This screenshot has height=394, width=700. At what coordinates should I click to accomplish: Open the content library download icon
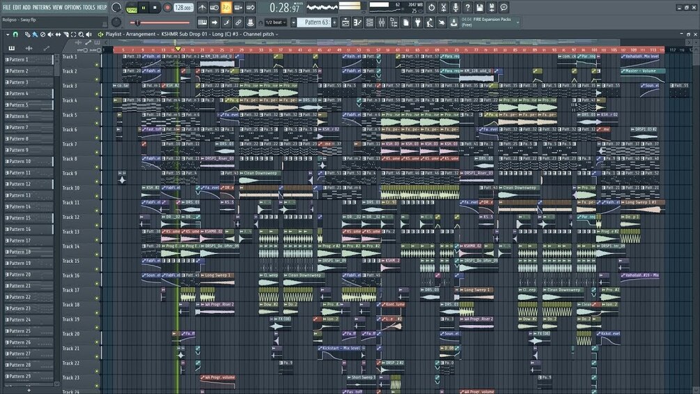(x=453, y=22)
